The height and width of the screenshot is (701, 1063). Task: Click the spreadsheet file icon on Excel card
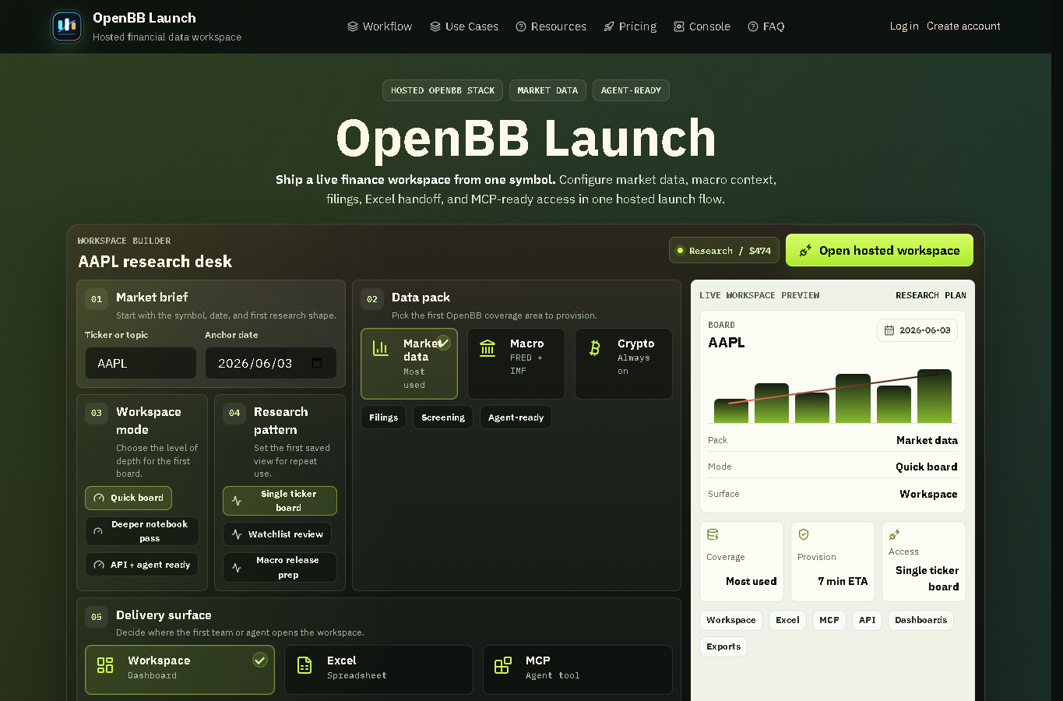click(x=304, y=665)
